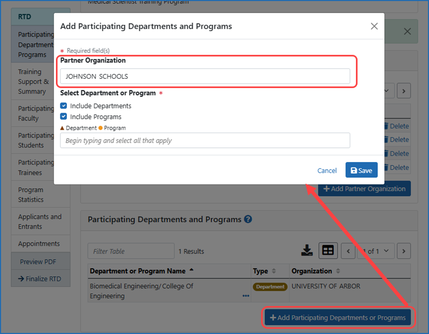Viewport: 429px width, 334px height.
Task: Sort by Organization column
Action: point(316,271)
